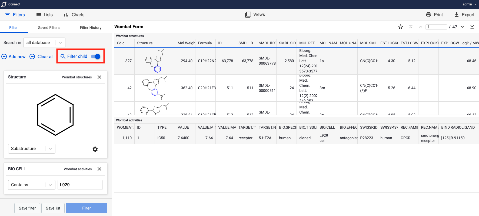479x216 pixels.
Task: Open the Views panel
Action: (255, 15)
